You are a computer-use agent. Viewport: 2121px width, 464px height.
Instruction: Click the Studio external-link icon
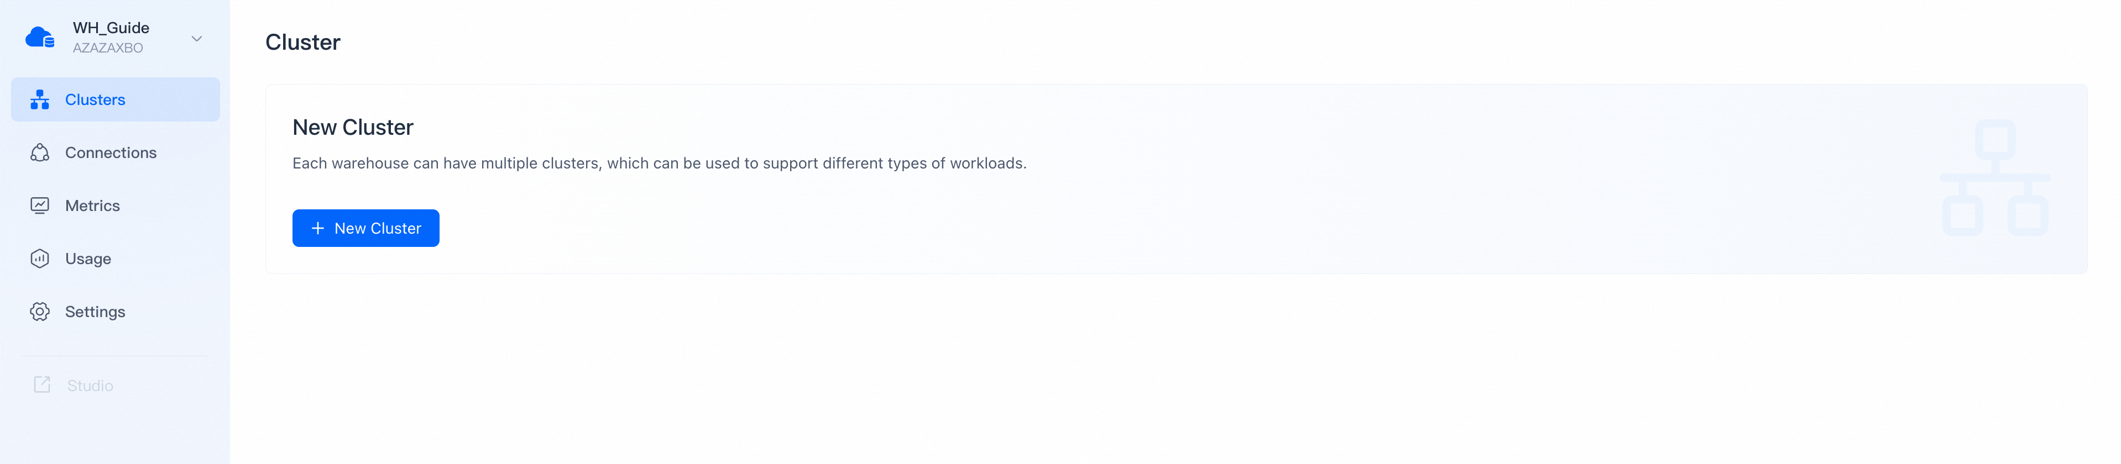41,384
